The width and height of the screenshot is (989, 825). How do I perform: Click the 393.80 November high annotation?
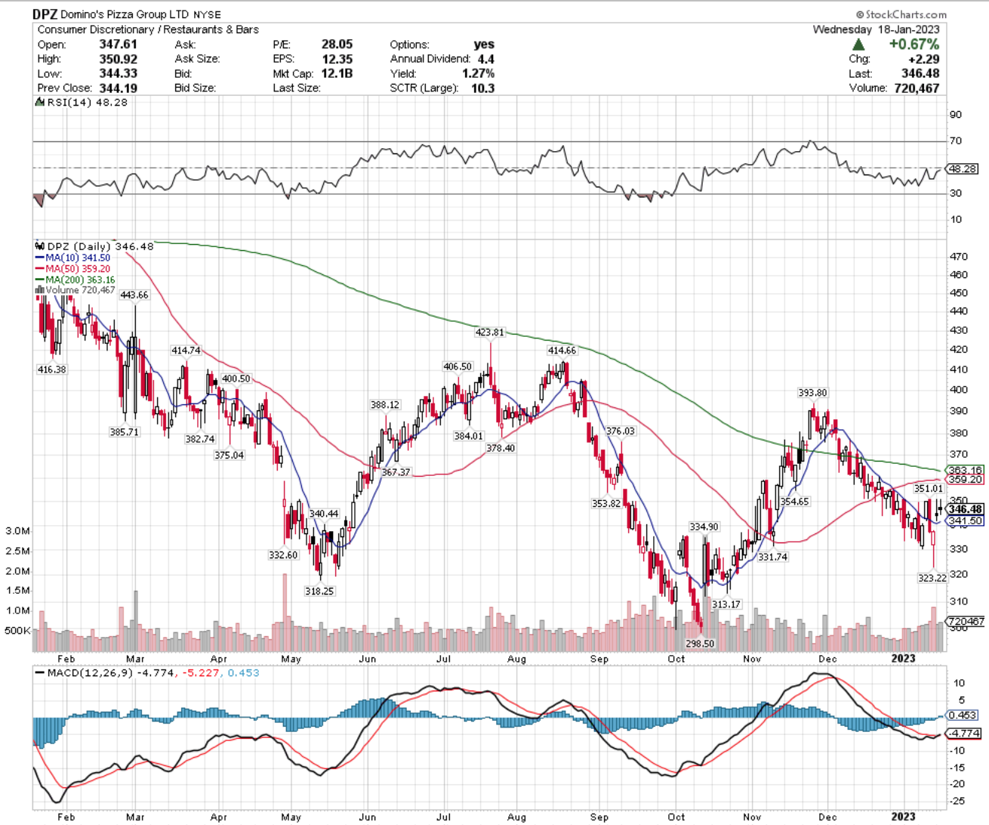[812, 393]
